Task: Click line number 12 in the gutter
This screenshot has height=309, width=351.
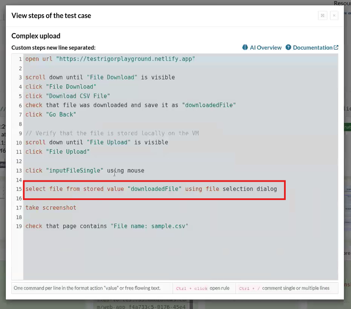Action: (x=18, y=161)
